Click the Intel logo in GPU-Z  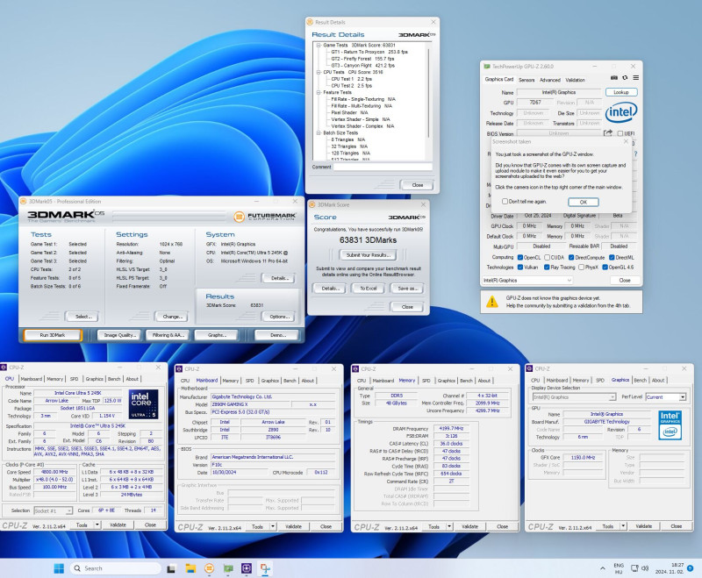pos(621,112)
